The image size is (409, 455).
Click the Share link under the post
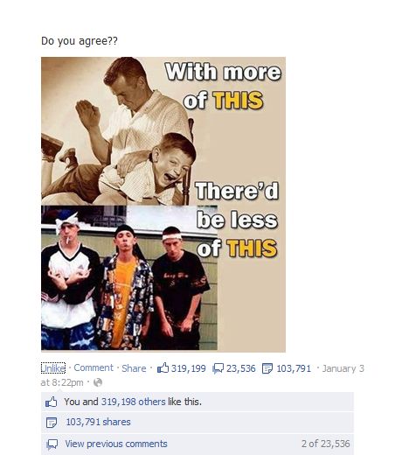click(x=134, y=368)
